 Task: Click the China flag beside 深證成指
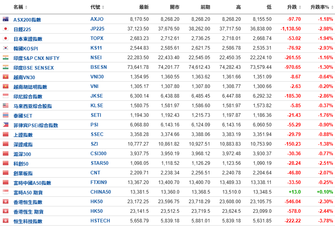(6, 144)
